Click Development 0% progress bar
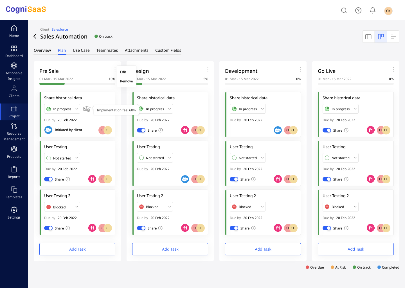This screenshot has width=405, height=288. click(263, 84)
